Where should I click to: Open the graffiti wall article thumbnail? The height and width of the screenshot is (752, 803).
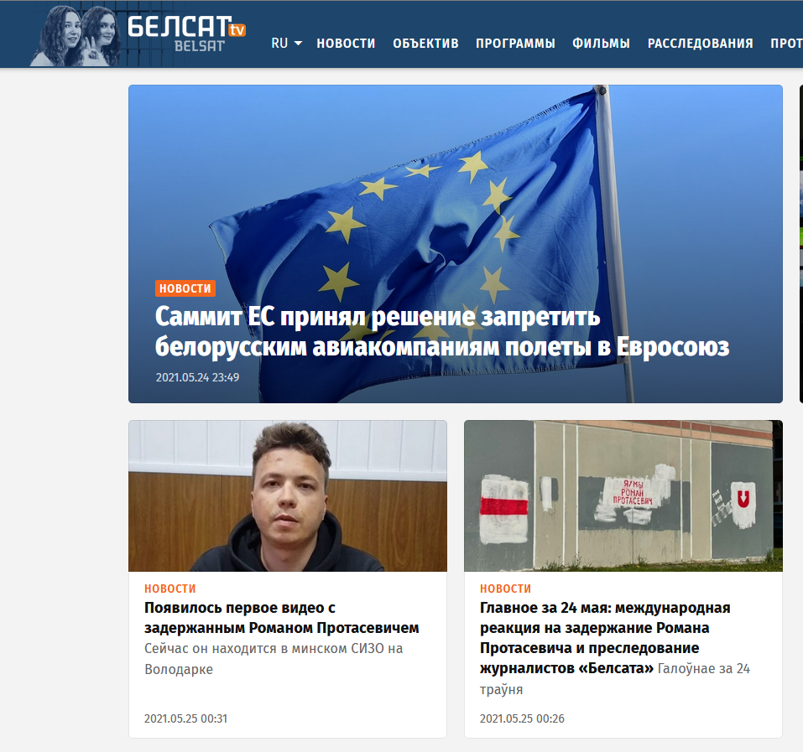click(623, 495)
